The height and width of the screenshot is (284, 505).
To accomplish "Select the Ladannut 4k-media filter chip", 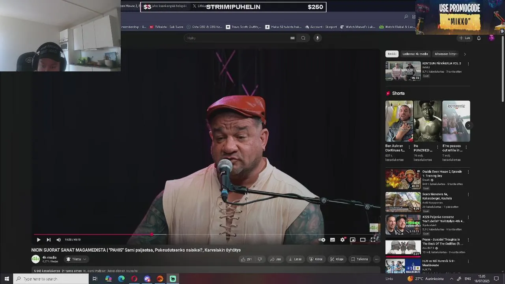I will point(415,54).
